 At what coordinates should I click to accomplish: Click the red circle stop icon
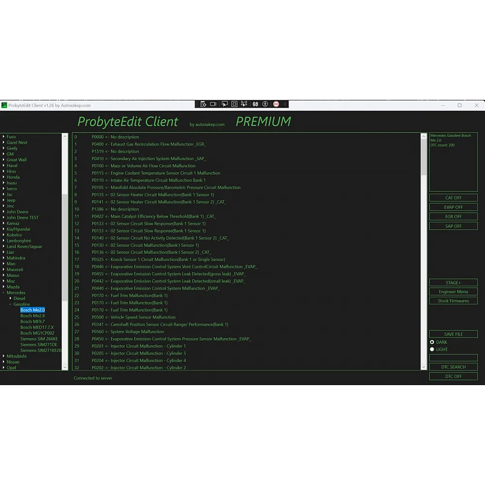(276, 104)
